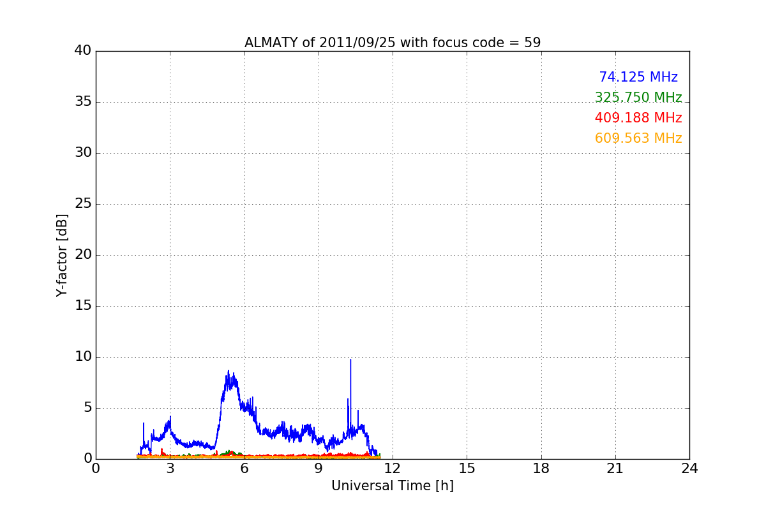Viewport: 766px width, 510px height.
Task: Click x-axis tick value 24
Action: click(x=689, y=469)
